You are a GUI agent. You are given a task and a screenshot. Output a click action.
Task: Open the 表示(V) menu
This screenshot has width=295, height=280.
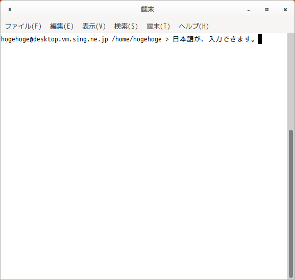[94, 26]
